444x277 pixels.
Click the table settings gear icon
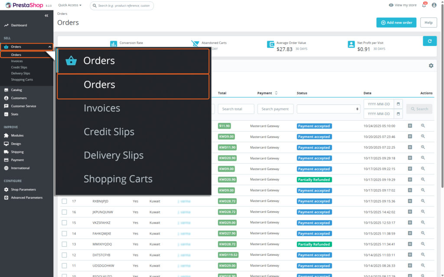(x=431, y=65)
